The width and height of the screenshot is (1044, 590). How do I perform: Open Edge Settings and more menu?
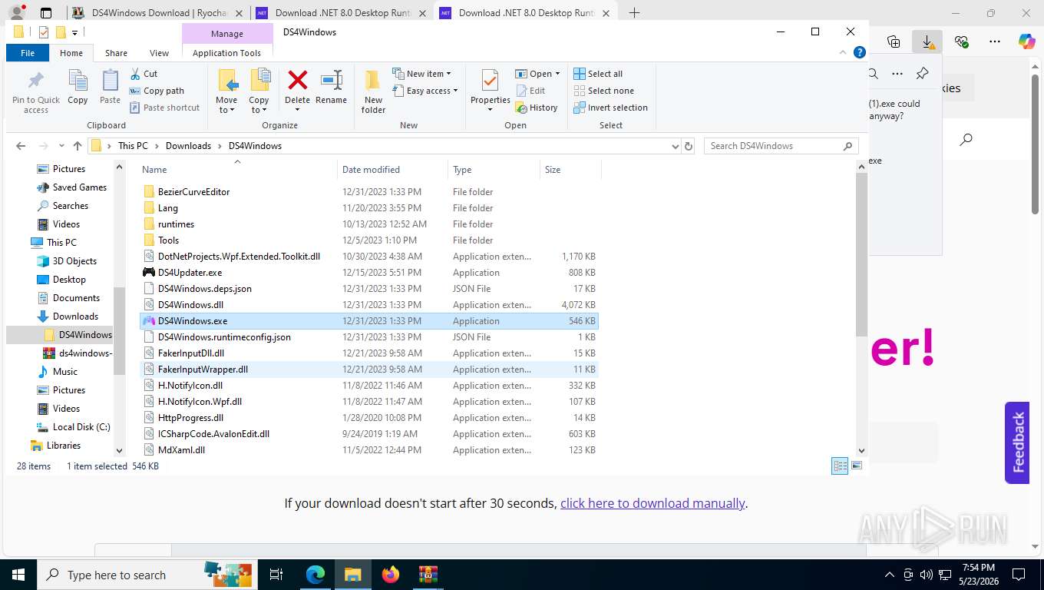995,41
